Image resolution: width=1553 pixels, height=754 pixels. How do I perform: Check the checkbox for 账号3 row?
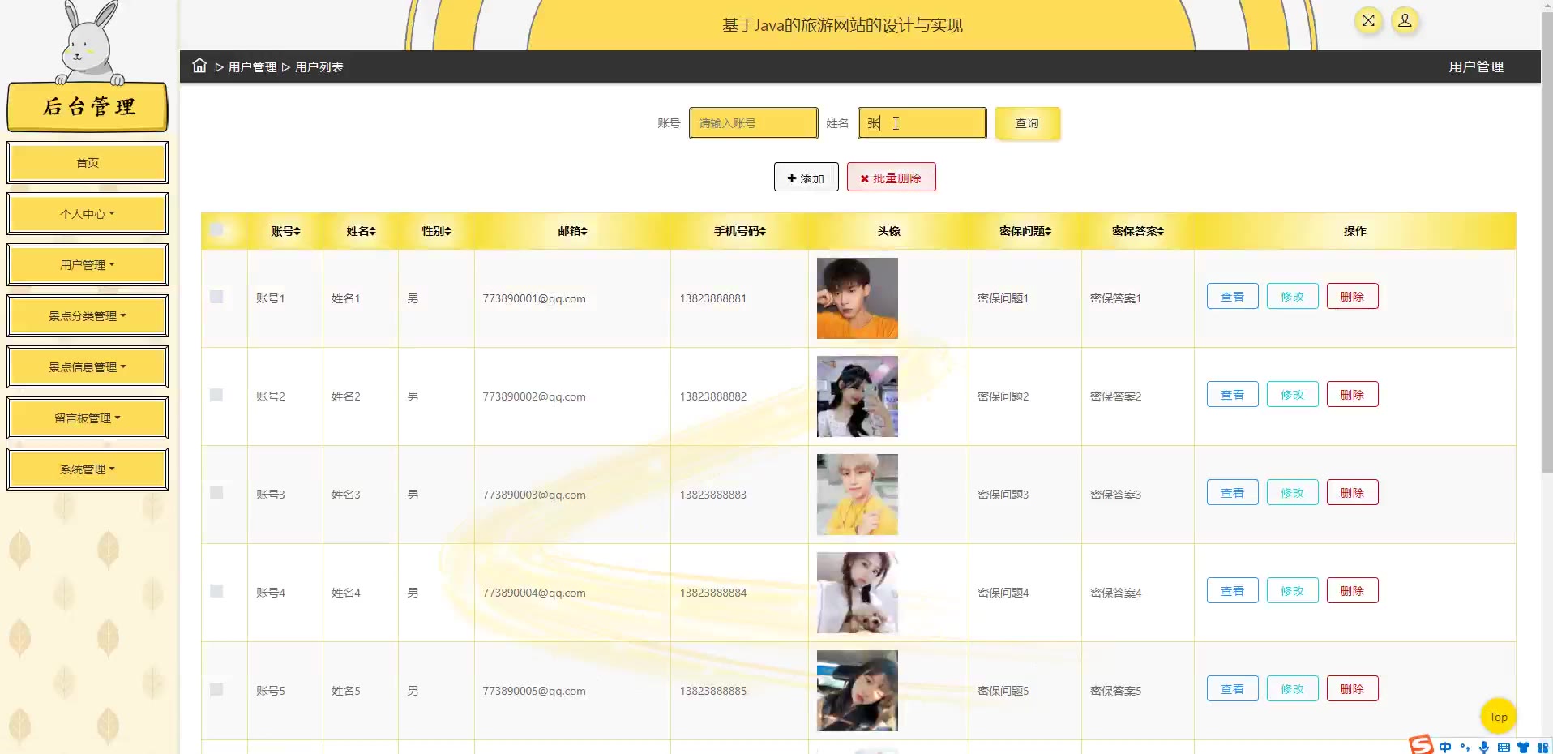pyautogui.click(x=216, y=493)
